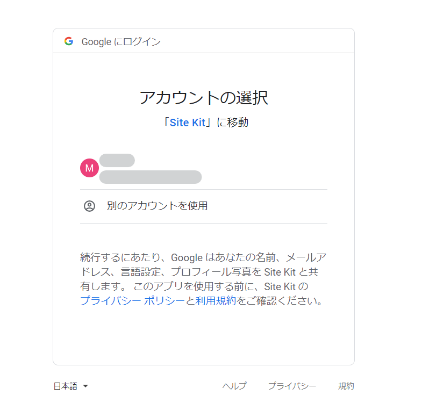
Task: Select the account with pink M avatar
Action: tap(203, 168)
